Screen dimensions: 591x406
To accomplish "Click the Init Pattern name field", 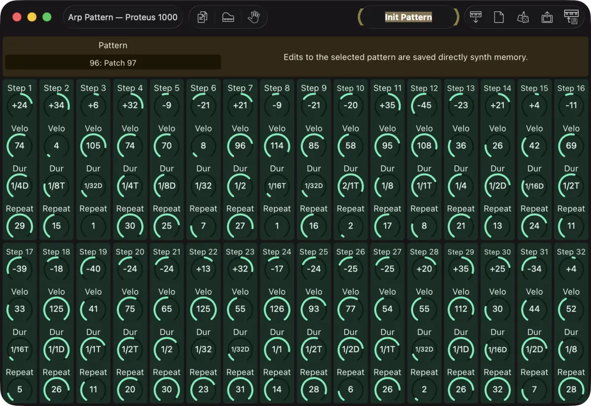I will coord(408,17).
